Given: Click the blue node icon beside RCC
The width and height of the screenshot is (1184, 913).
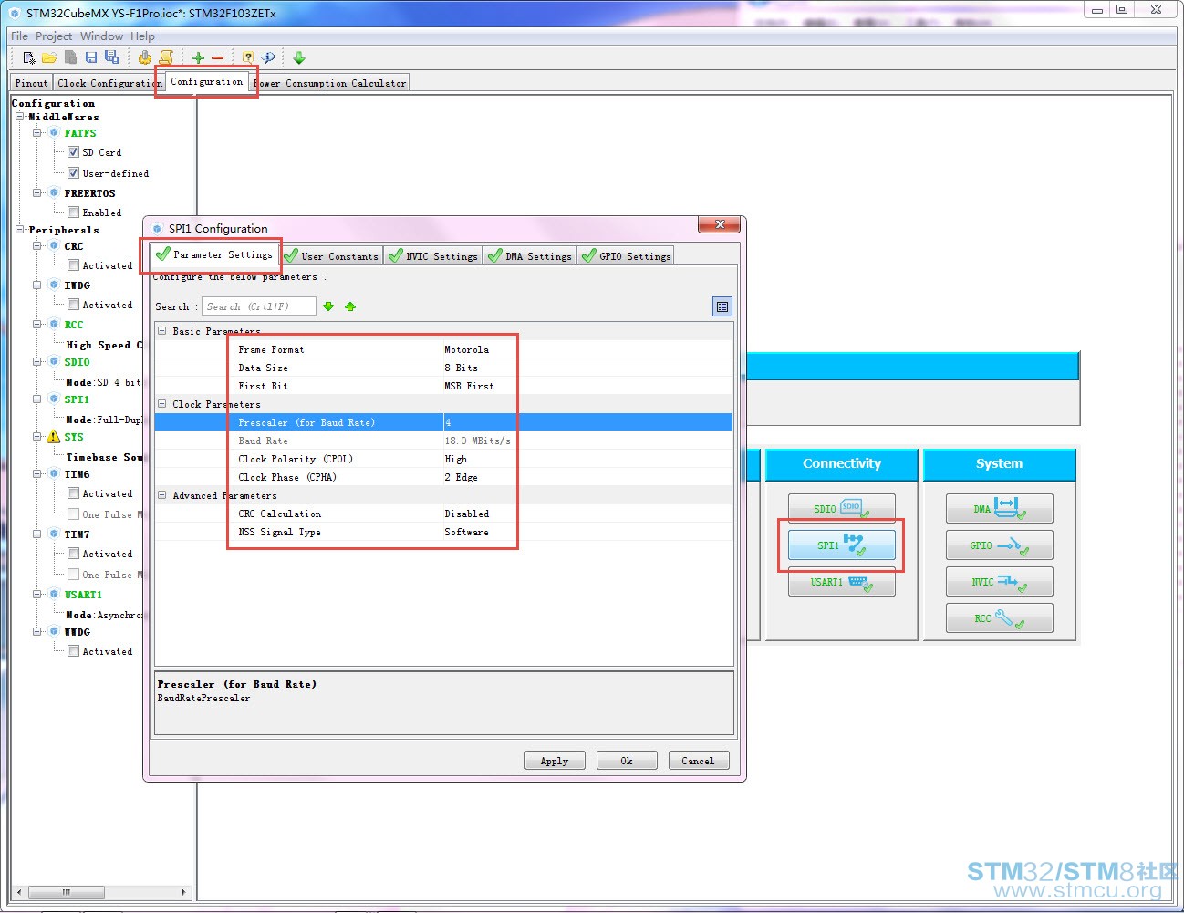Looking at the screenshot, I should (x=54, y=325).
